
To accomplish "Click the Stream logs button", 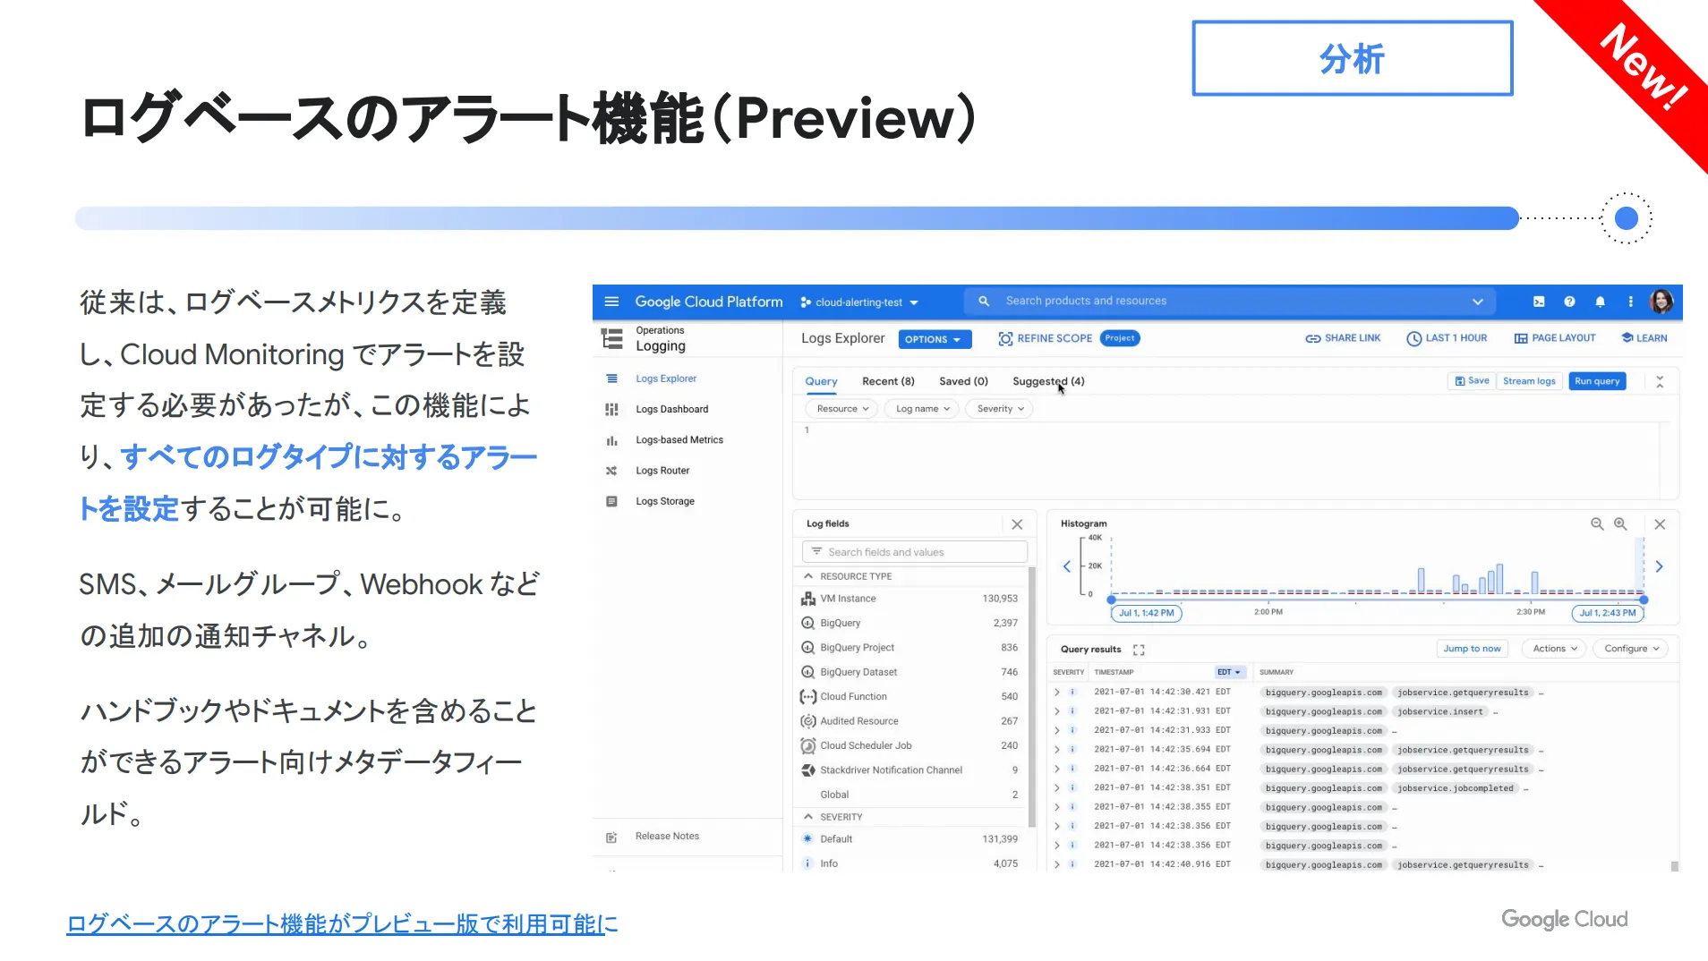I will point(1529,381).
